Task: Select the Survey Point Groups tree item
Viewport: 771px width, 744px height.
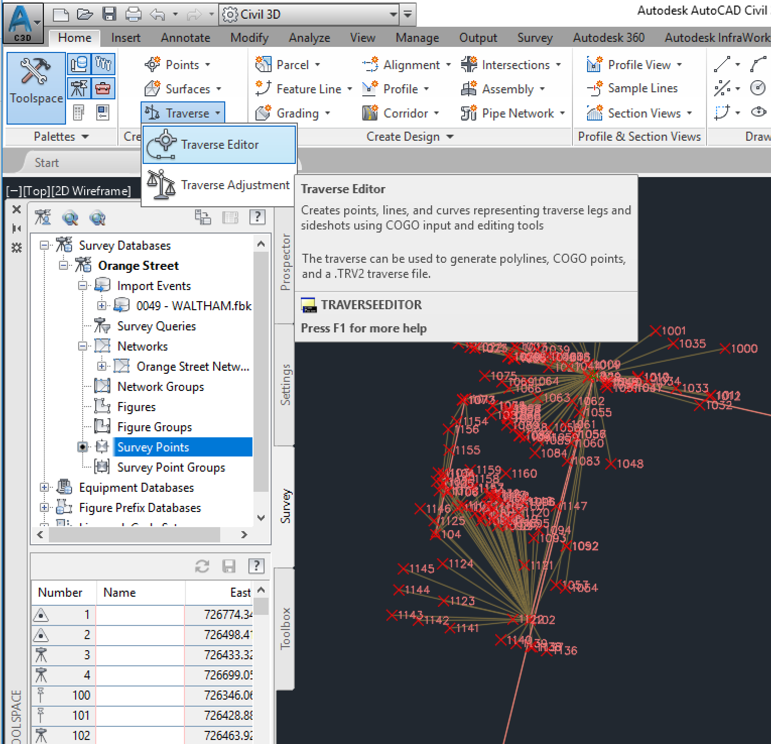Action: point(171,468)
